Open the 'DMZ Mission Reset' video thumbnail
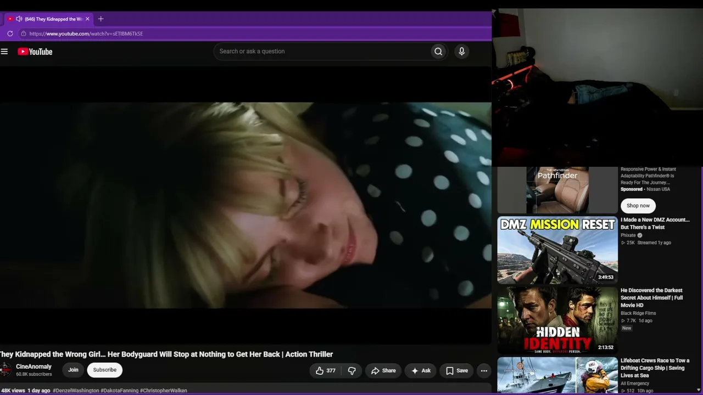This screenshot has height=395, width=703. click(x=557, y=250)
